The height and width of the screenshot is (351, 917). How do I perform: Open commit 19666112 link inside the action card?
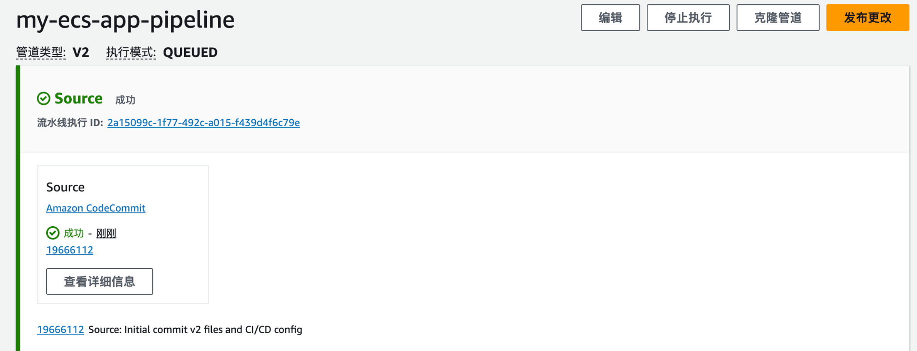click(69, 250)
